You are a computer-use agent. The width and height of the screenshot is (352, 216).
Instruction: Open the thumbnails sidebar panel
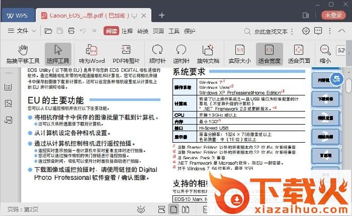coord(9,103)
